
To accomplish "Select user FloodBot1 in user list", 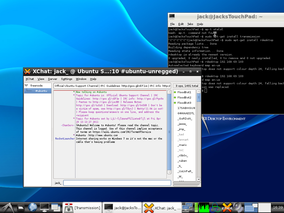I will tap(184, 92).
